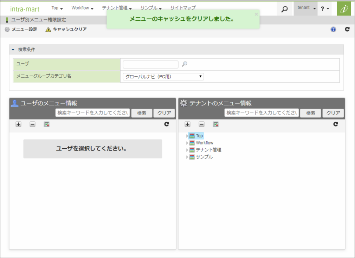The image size is (355, 258).
Task: Open the グローバルナビ（PC用） dropdown
Action: tap(162, 77)
